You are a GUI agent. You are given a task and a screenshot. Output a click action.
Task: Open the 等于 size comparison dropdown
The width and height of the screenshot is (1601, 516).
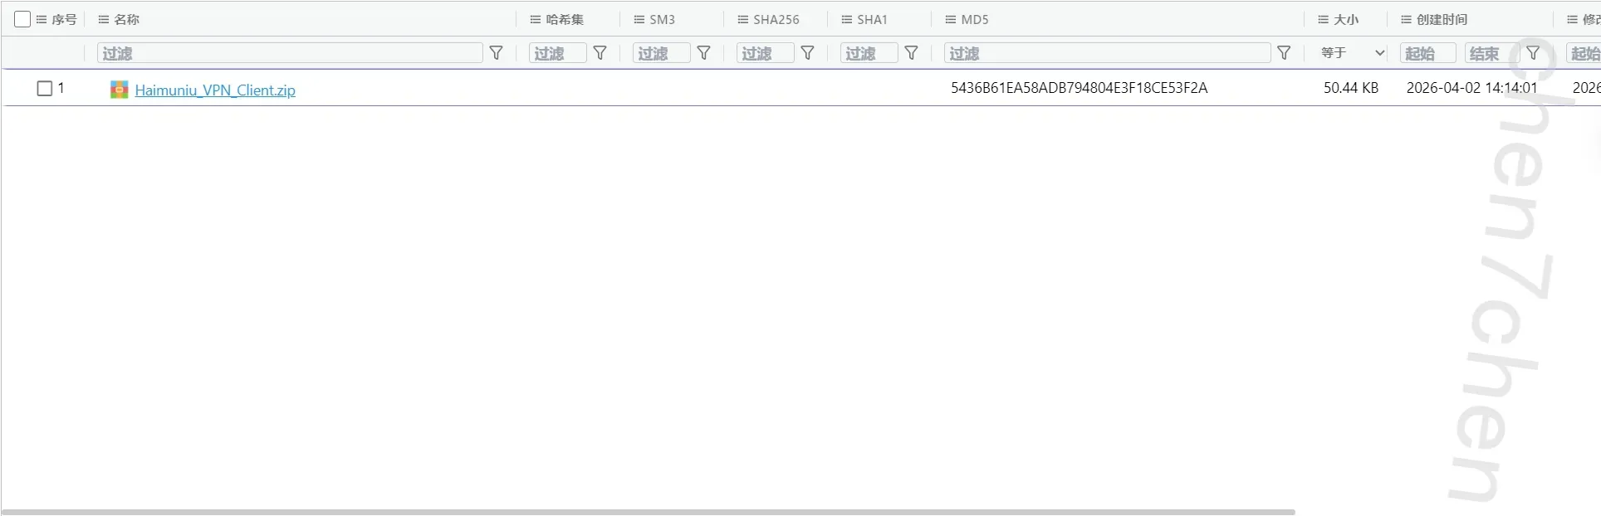[x=1352, y=53]
